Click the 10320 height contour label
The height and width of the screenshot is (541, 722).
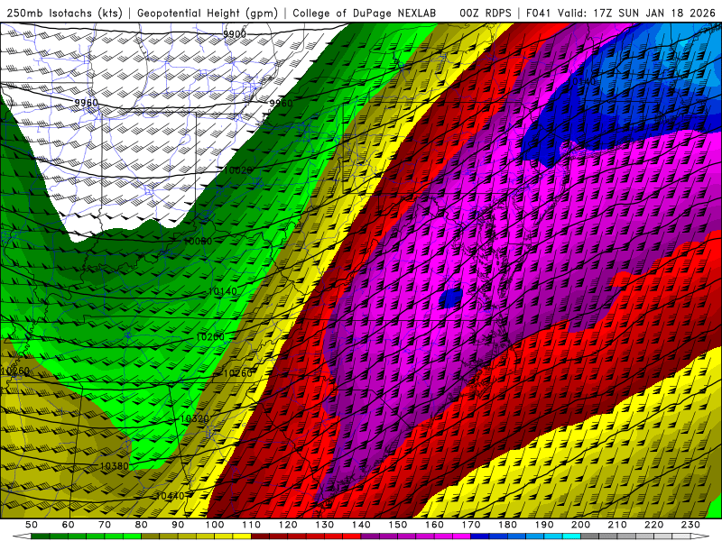point(194,418)
